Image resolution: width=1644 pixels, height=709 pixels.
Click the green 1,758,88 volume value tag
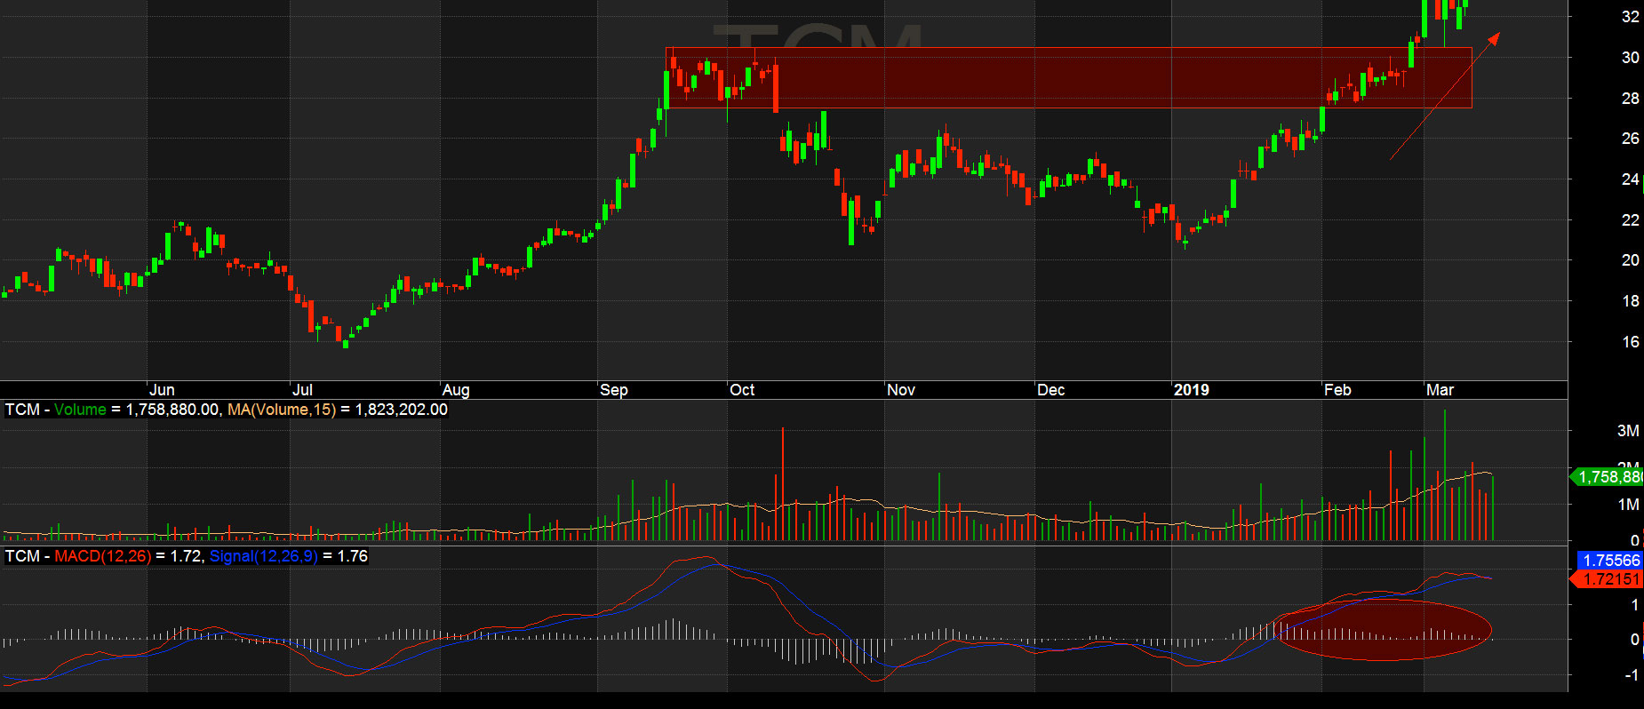[1608, 477]
